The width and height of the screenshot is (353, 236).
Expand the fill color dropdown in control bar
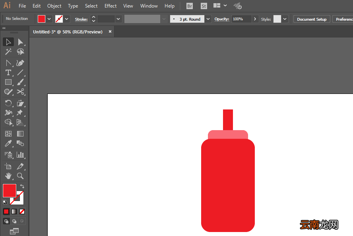click(x=49, y=19)
